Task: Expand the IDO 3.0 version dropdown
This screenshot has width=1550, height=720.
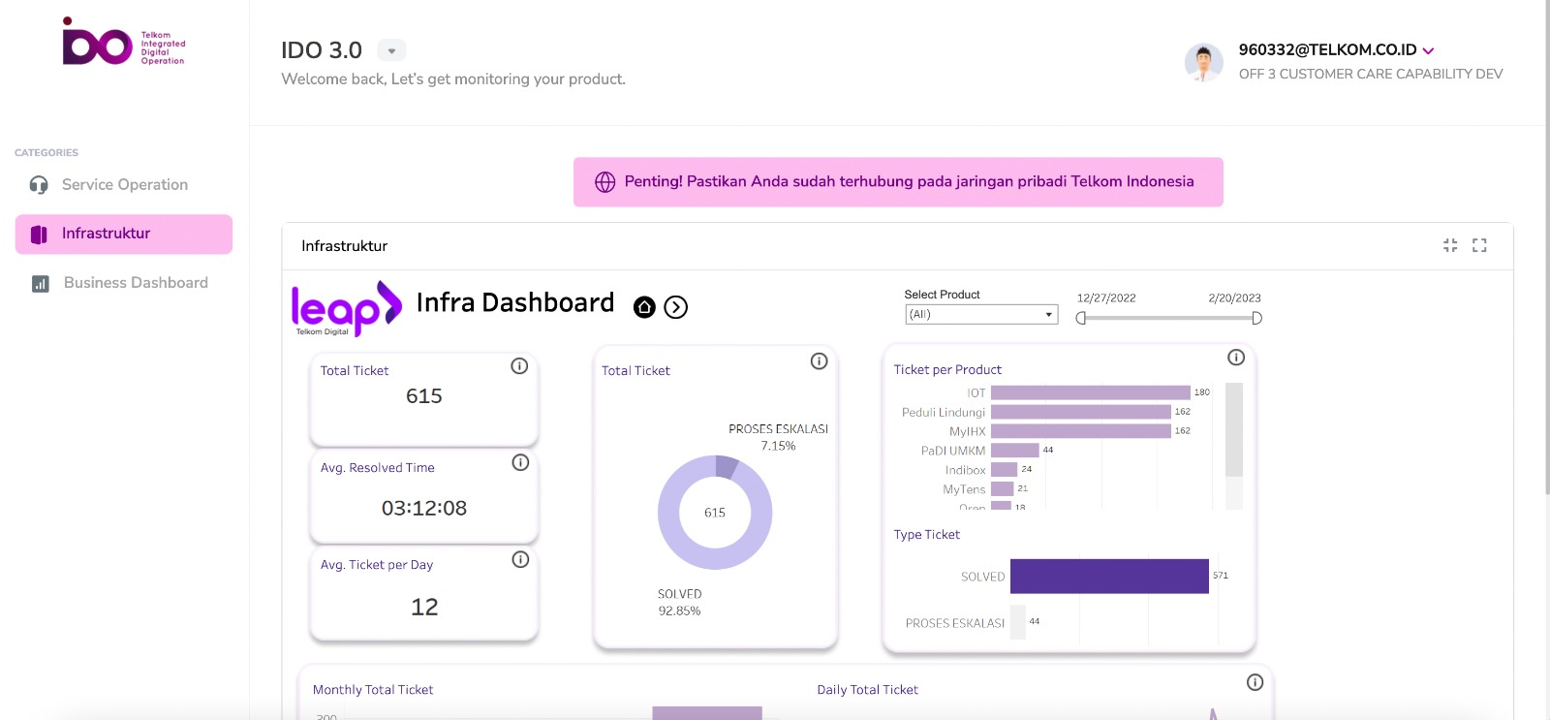Action: coord(391,50)
